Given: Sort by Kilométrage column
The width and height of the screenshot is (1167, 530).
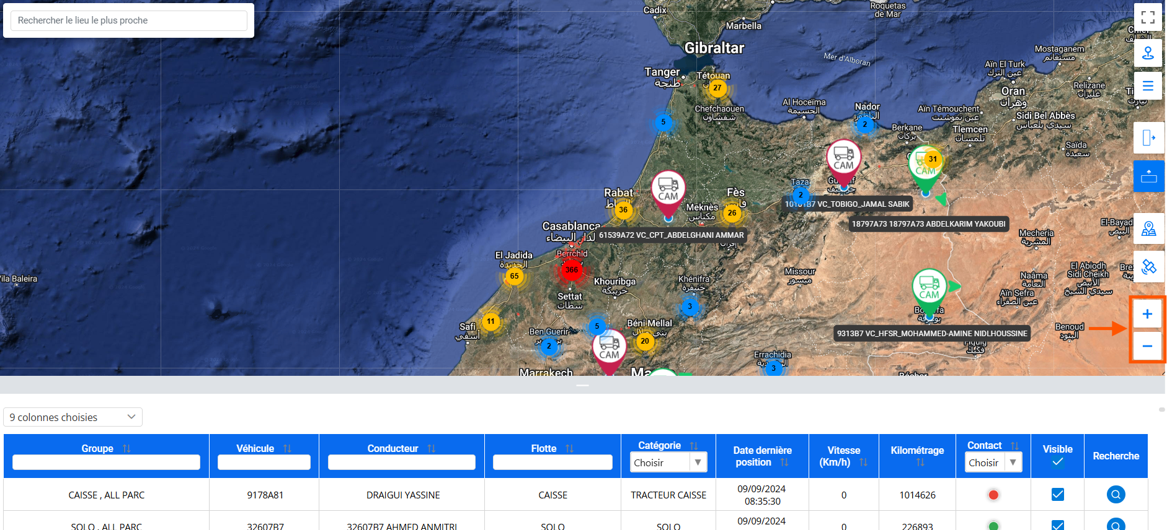Looking at the screenshot, I should point(920,463).
